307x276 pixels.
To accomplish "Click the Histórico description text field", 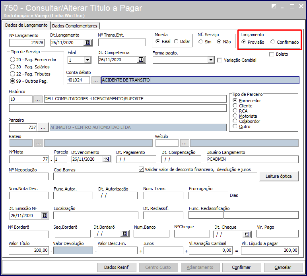I will tap(135, 99).
